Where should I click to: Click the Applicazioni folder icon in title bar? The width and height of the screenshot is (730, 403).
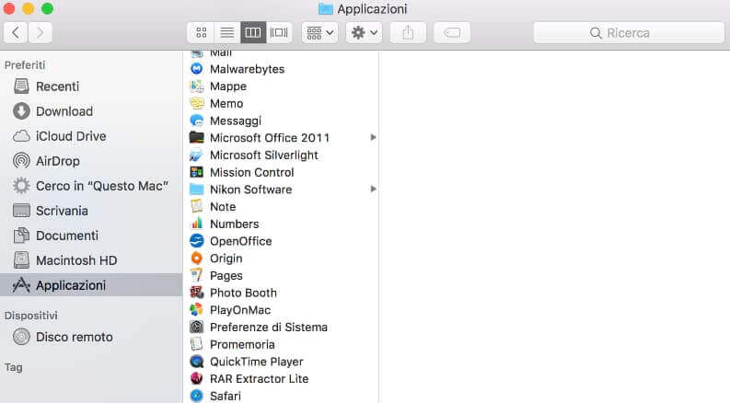[326, 9]
